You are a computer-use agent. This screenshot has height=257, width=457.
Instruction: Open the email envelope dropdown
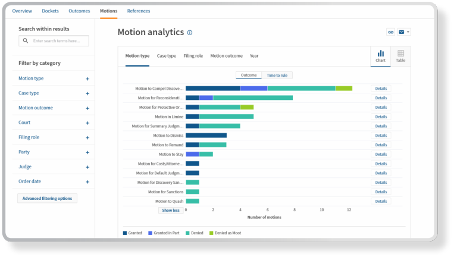(x=404, y=32)
